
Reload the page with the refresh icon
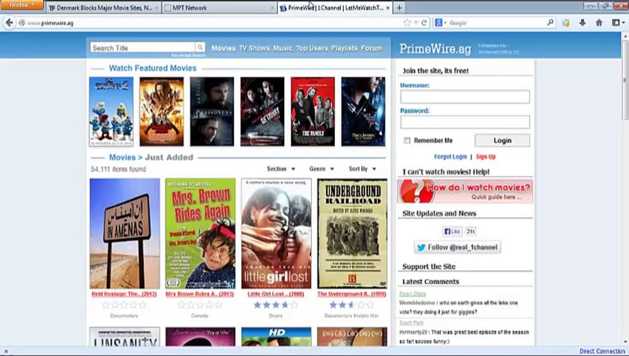click(424, 23)
